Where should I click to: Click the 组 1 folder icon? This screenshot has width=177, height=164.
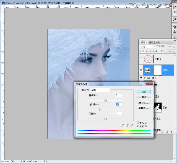click(x=148, y=78)
